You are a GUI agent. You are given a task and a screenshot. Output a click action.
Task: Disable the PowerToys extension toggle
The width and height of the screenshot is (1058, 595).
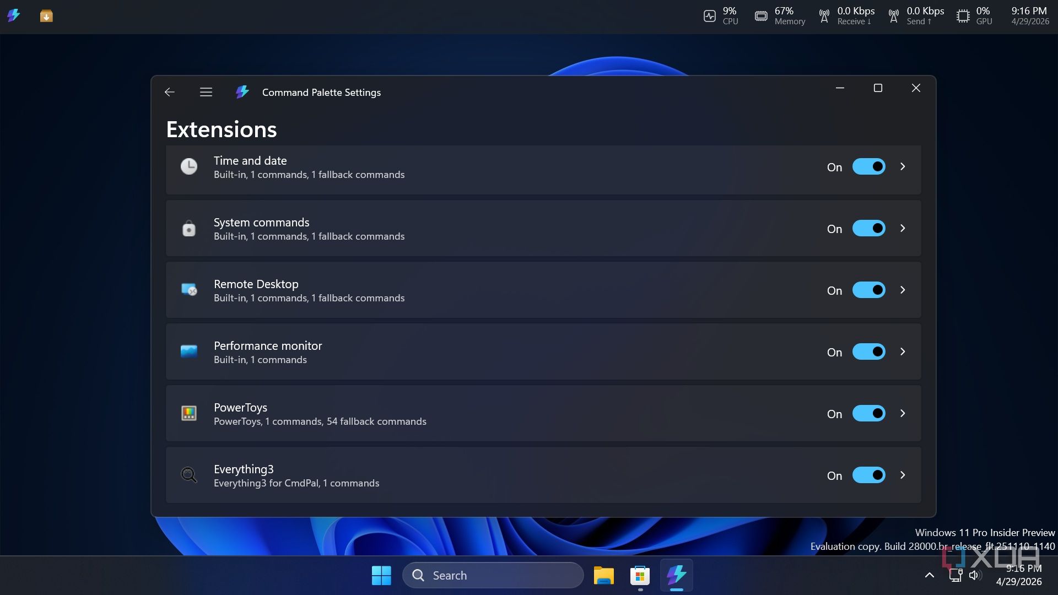[869, 413]
